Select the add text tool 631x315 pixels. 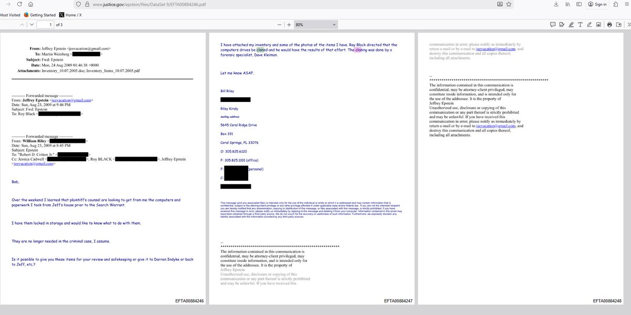(x=579, y=25)
